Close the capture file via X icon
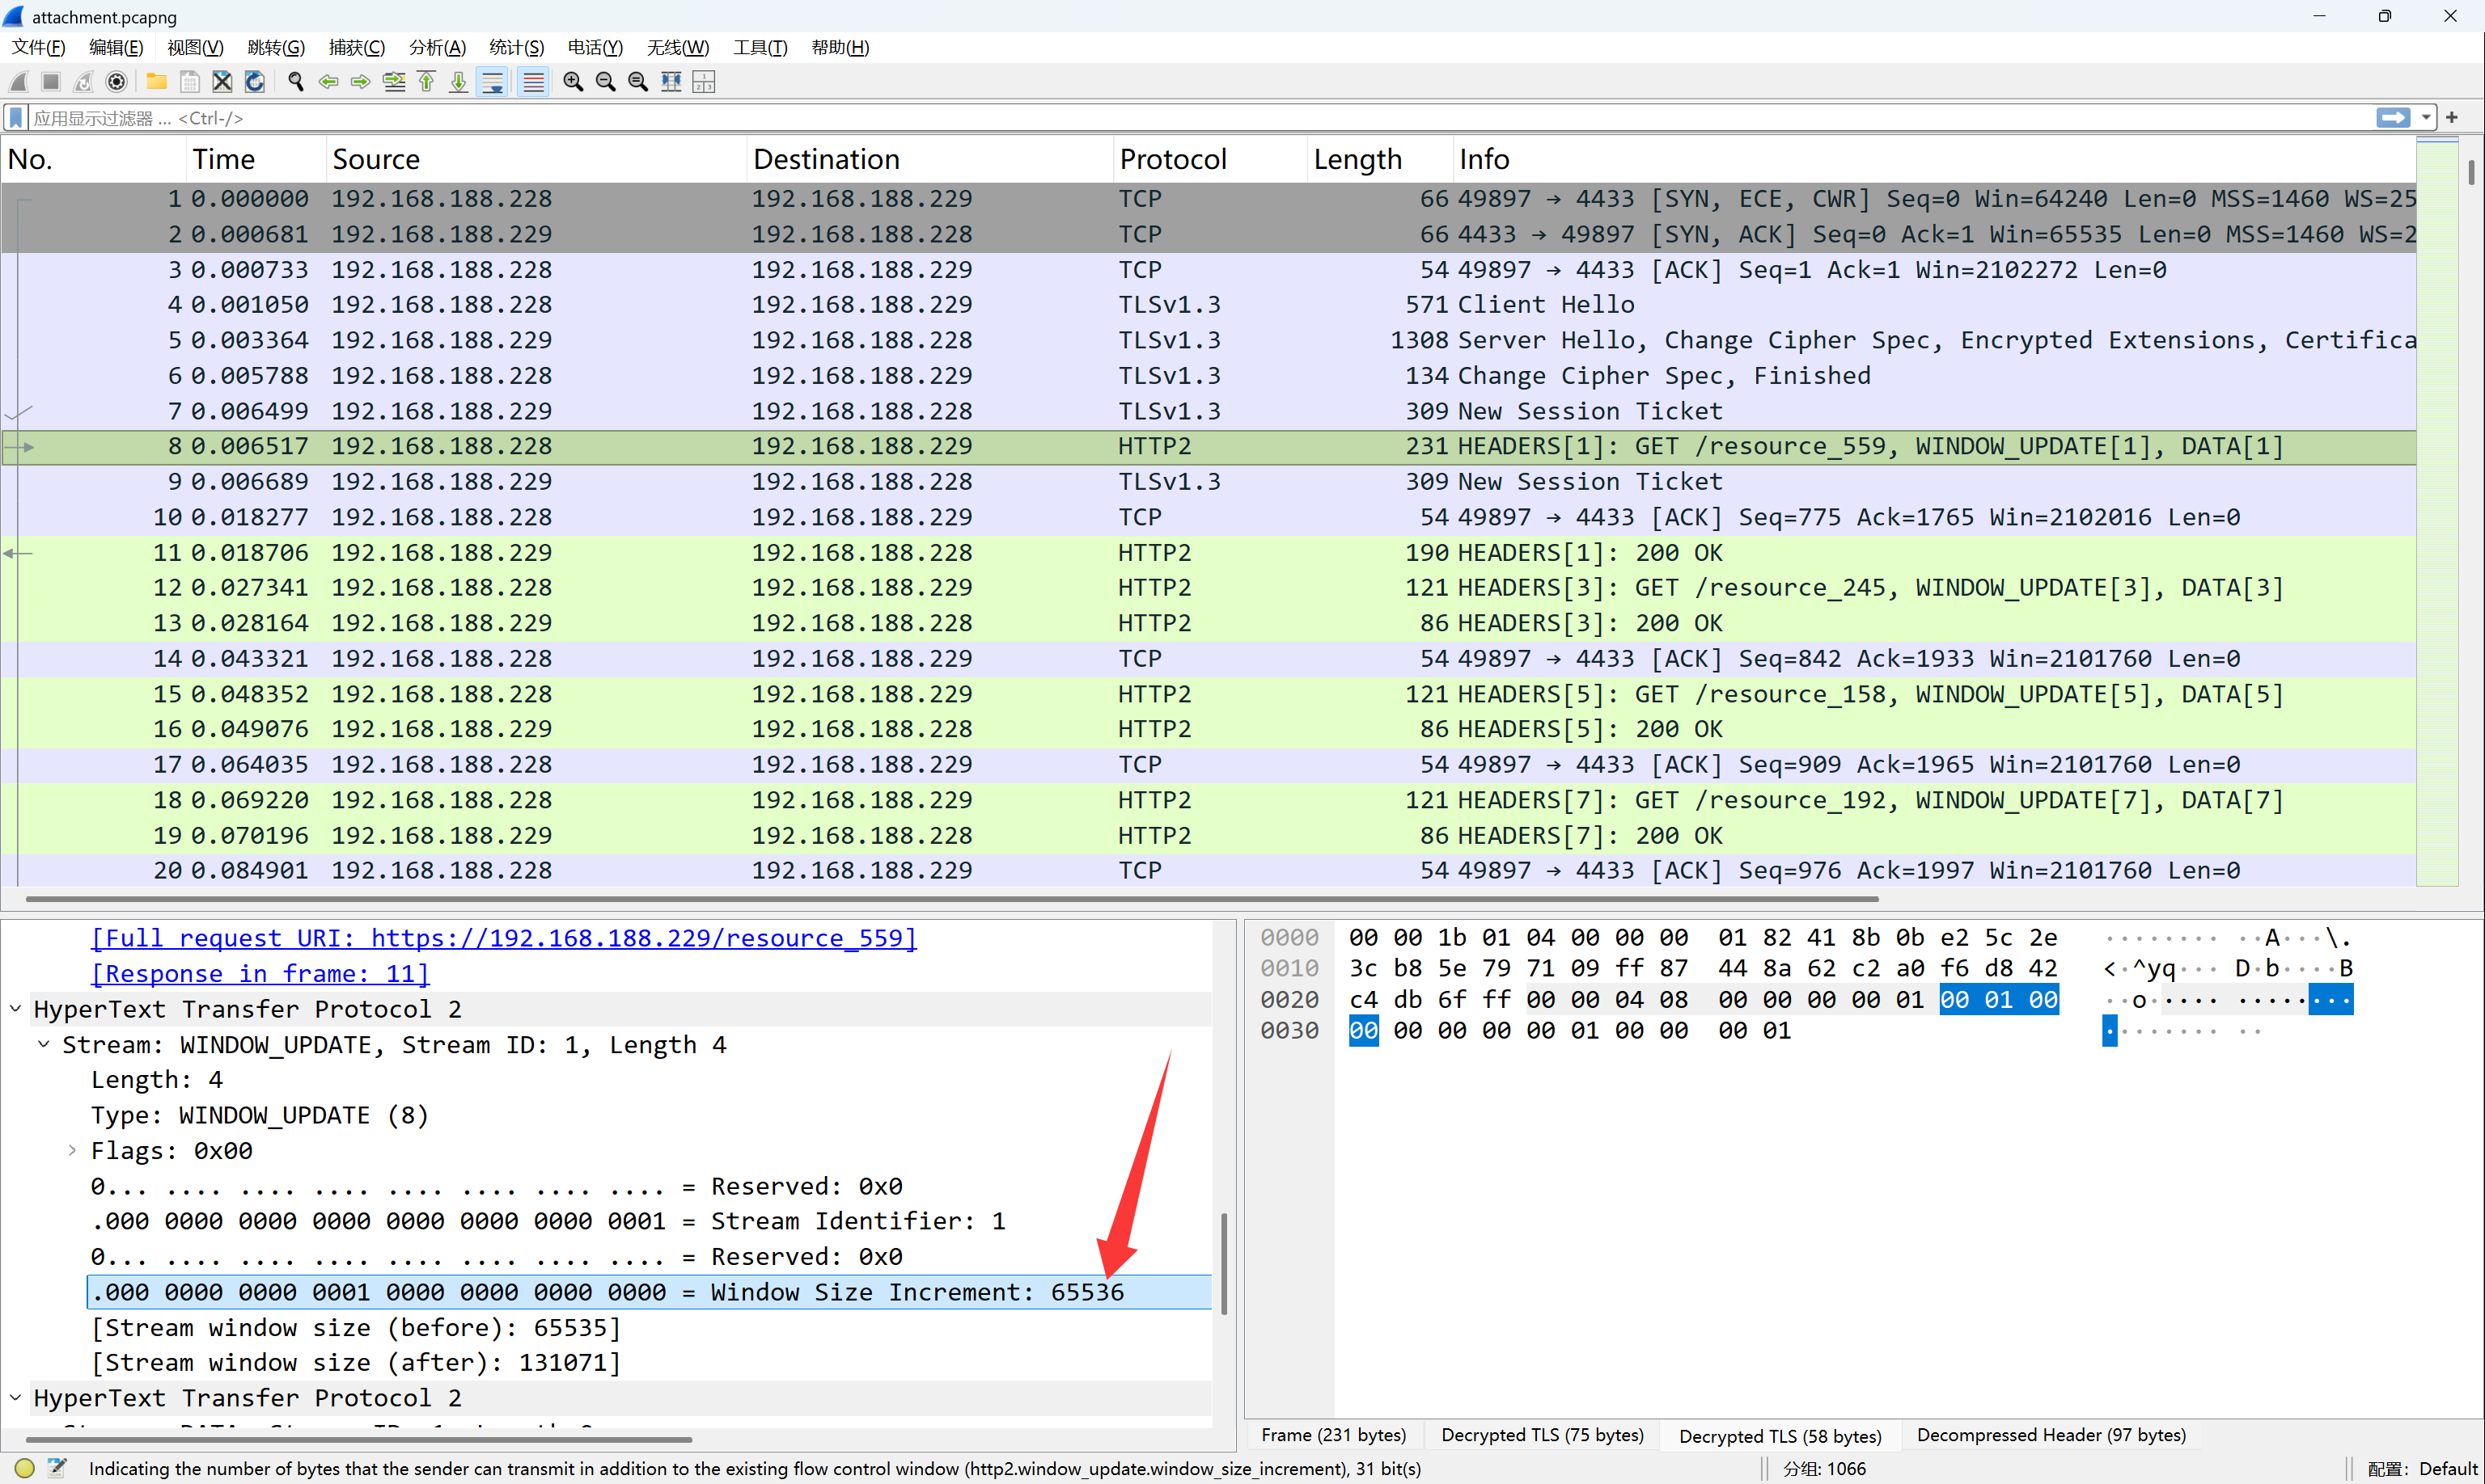 (222, 82)
